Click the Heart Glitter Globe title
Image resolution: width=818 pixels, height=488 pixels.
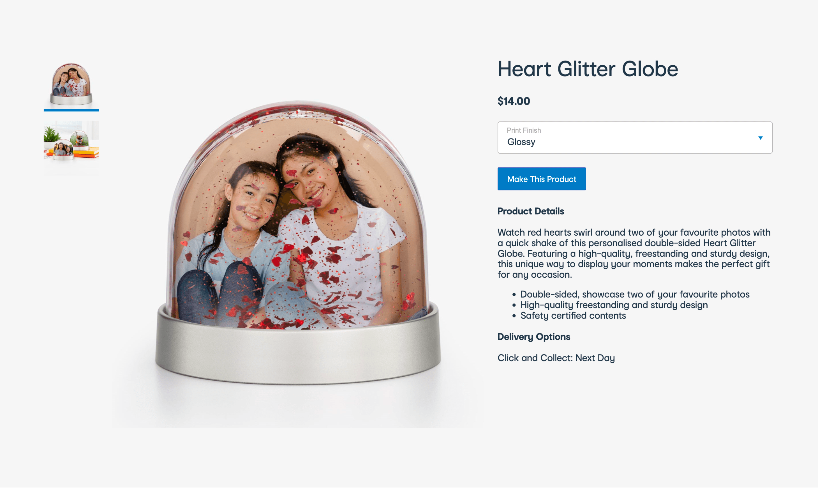[x=588, y=69]
